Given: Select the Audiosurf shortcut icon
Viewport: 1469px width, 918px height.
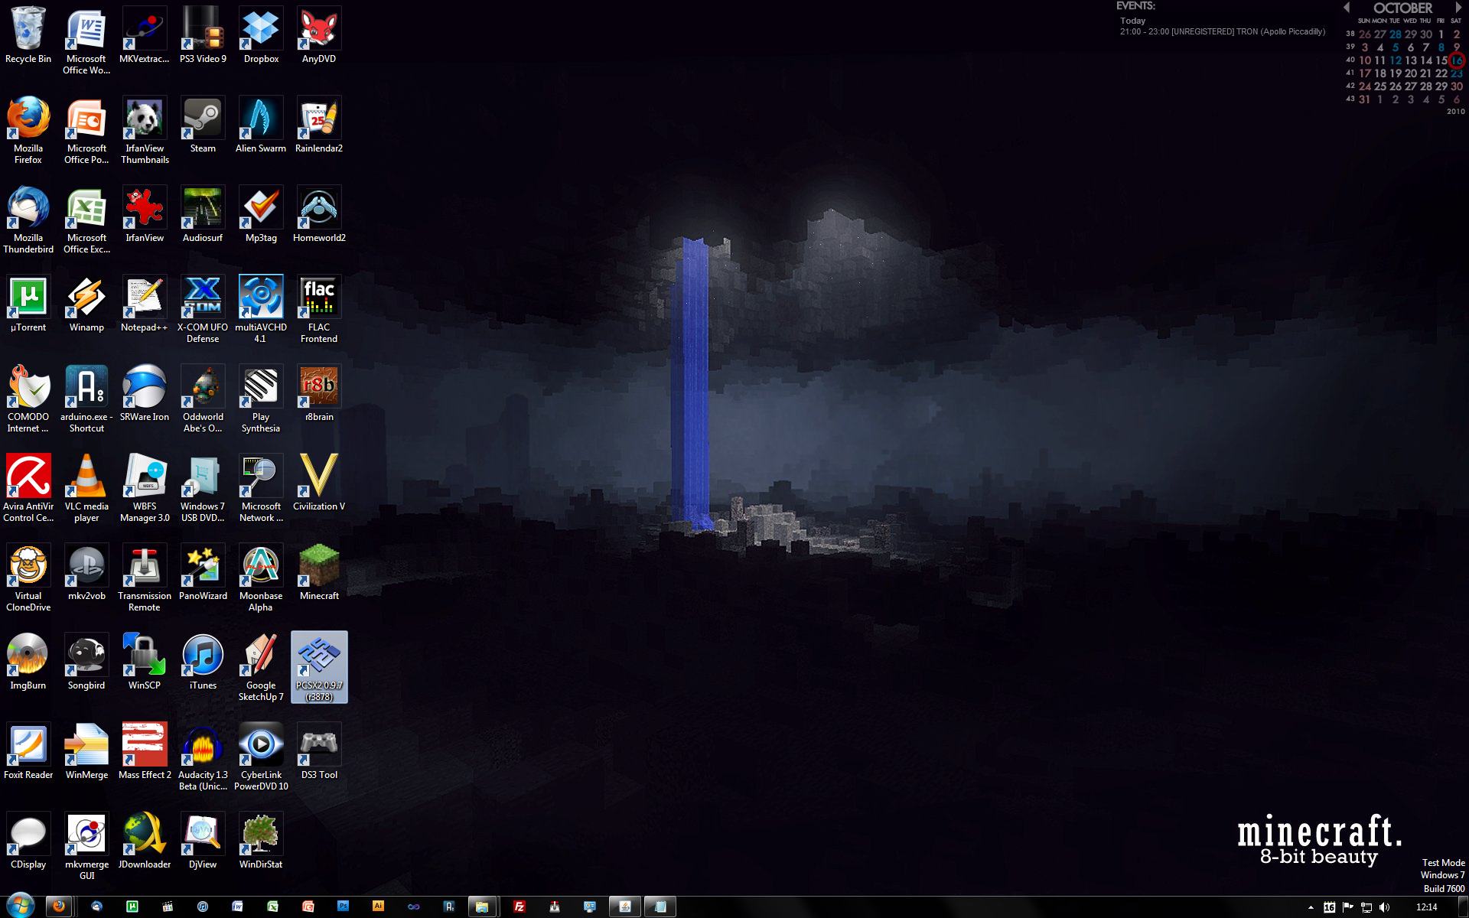Looking at the screenshot, I should (203, 209).
